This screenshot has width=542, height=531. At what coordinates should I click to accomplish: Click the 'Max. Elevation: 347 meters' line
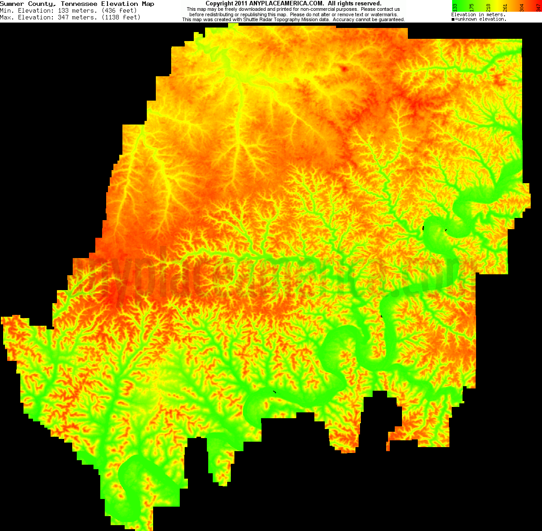[70, 17]
